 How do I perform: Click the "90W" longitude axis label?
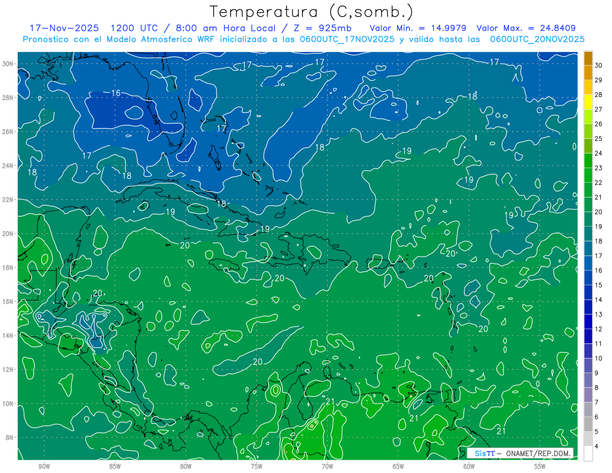[44, 466]
